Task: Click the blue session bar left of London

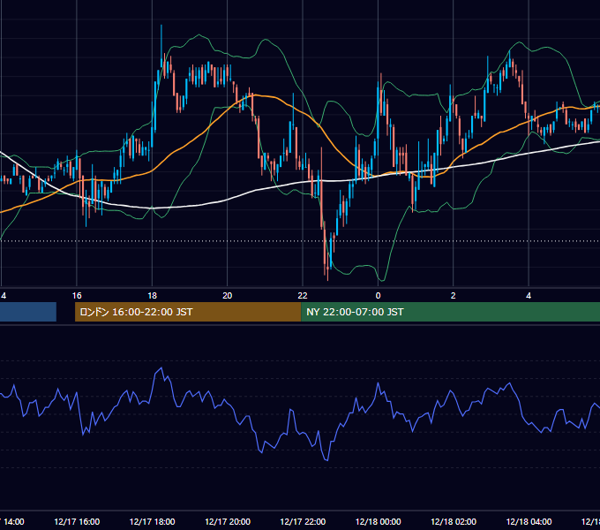Action: point(28,312)
